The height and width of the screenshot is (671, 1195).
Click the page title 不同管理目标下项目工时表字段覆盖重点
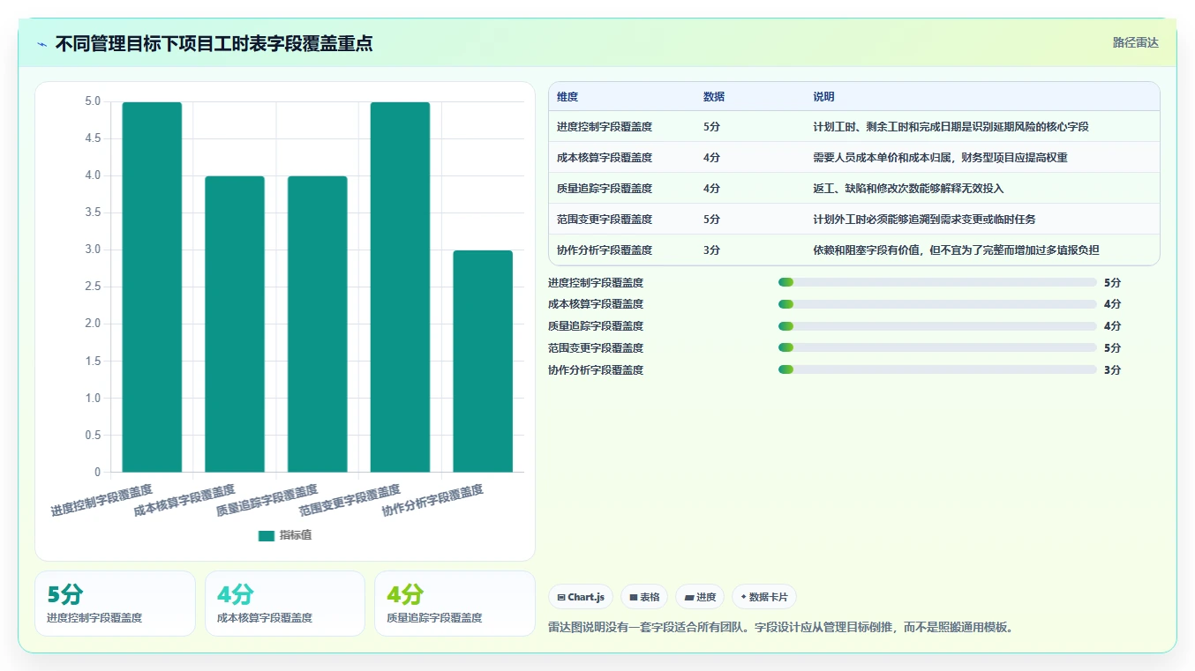(214, 43)
